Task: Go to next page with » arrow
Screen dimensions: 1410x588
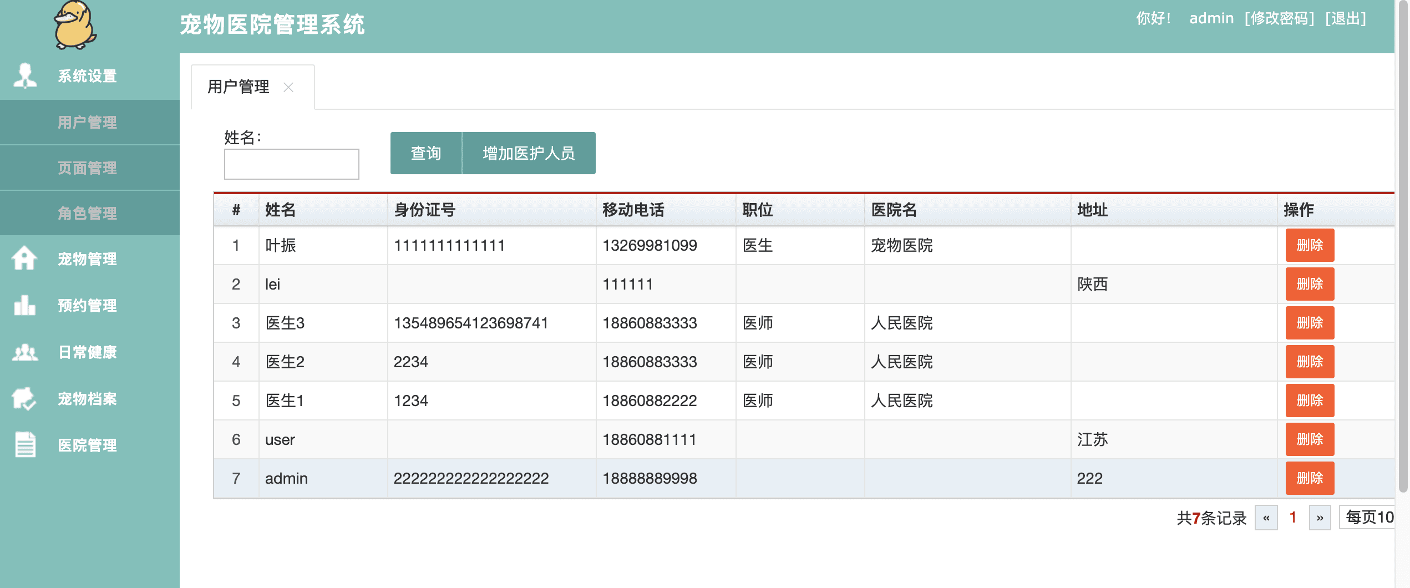Action: pyautogui.click(x=1320, y=518)
